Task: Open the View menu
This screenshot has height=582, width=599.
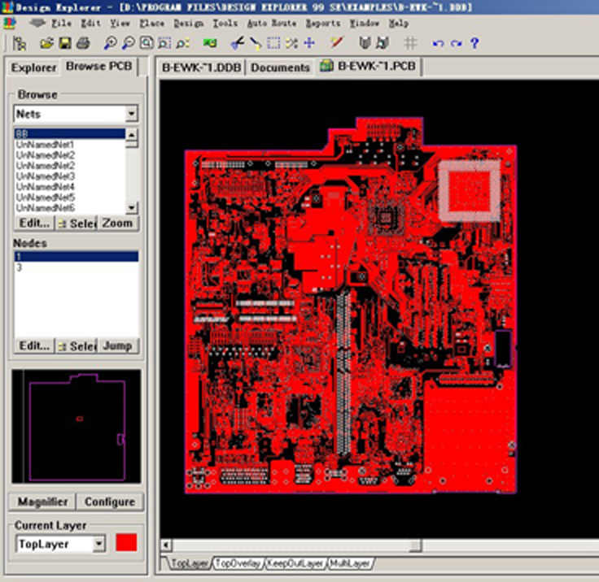Action: coord(120,24)
